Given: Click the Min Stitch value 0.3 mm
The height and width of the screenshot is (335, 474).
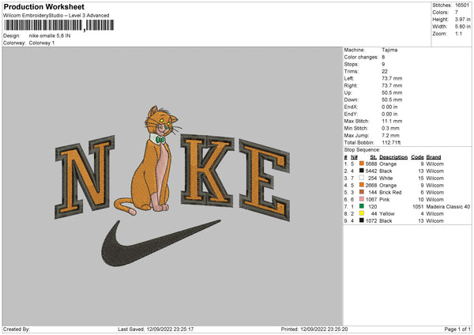Looking at the screenshot, I should [391, 128].
